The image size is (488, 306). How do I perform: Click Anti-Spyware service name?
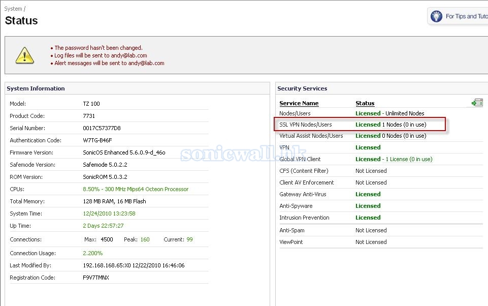coord(296,206)
